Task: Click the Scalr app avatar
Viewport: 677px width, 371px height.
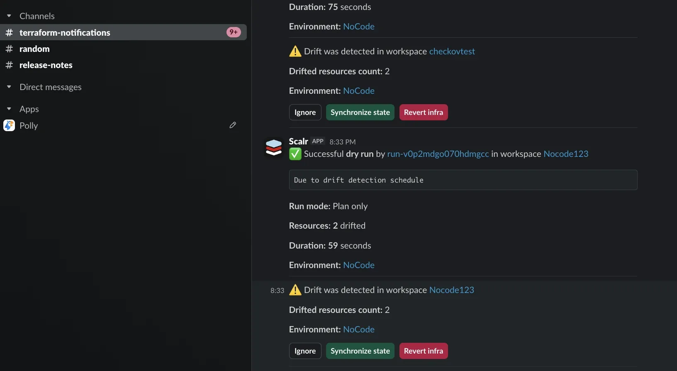Action: 274,147
